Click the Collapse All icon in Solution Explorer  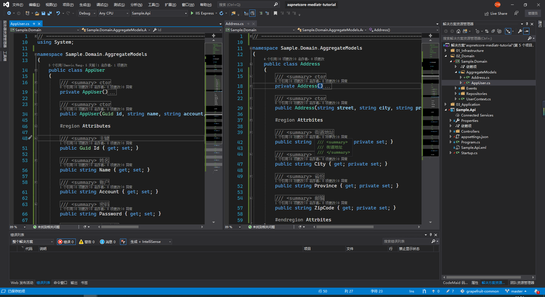pyautogui.click(x=493, y=31)
